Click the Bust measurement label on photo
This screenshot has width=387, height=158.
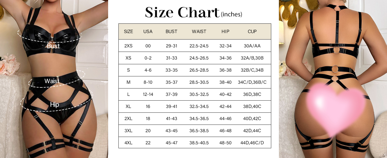point(53,46)
